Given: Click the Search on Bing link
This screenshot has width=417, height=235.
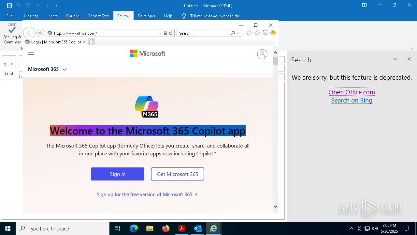Looking at the screenshot, I should 352,100.
